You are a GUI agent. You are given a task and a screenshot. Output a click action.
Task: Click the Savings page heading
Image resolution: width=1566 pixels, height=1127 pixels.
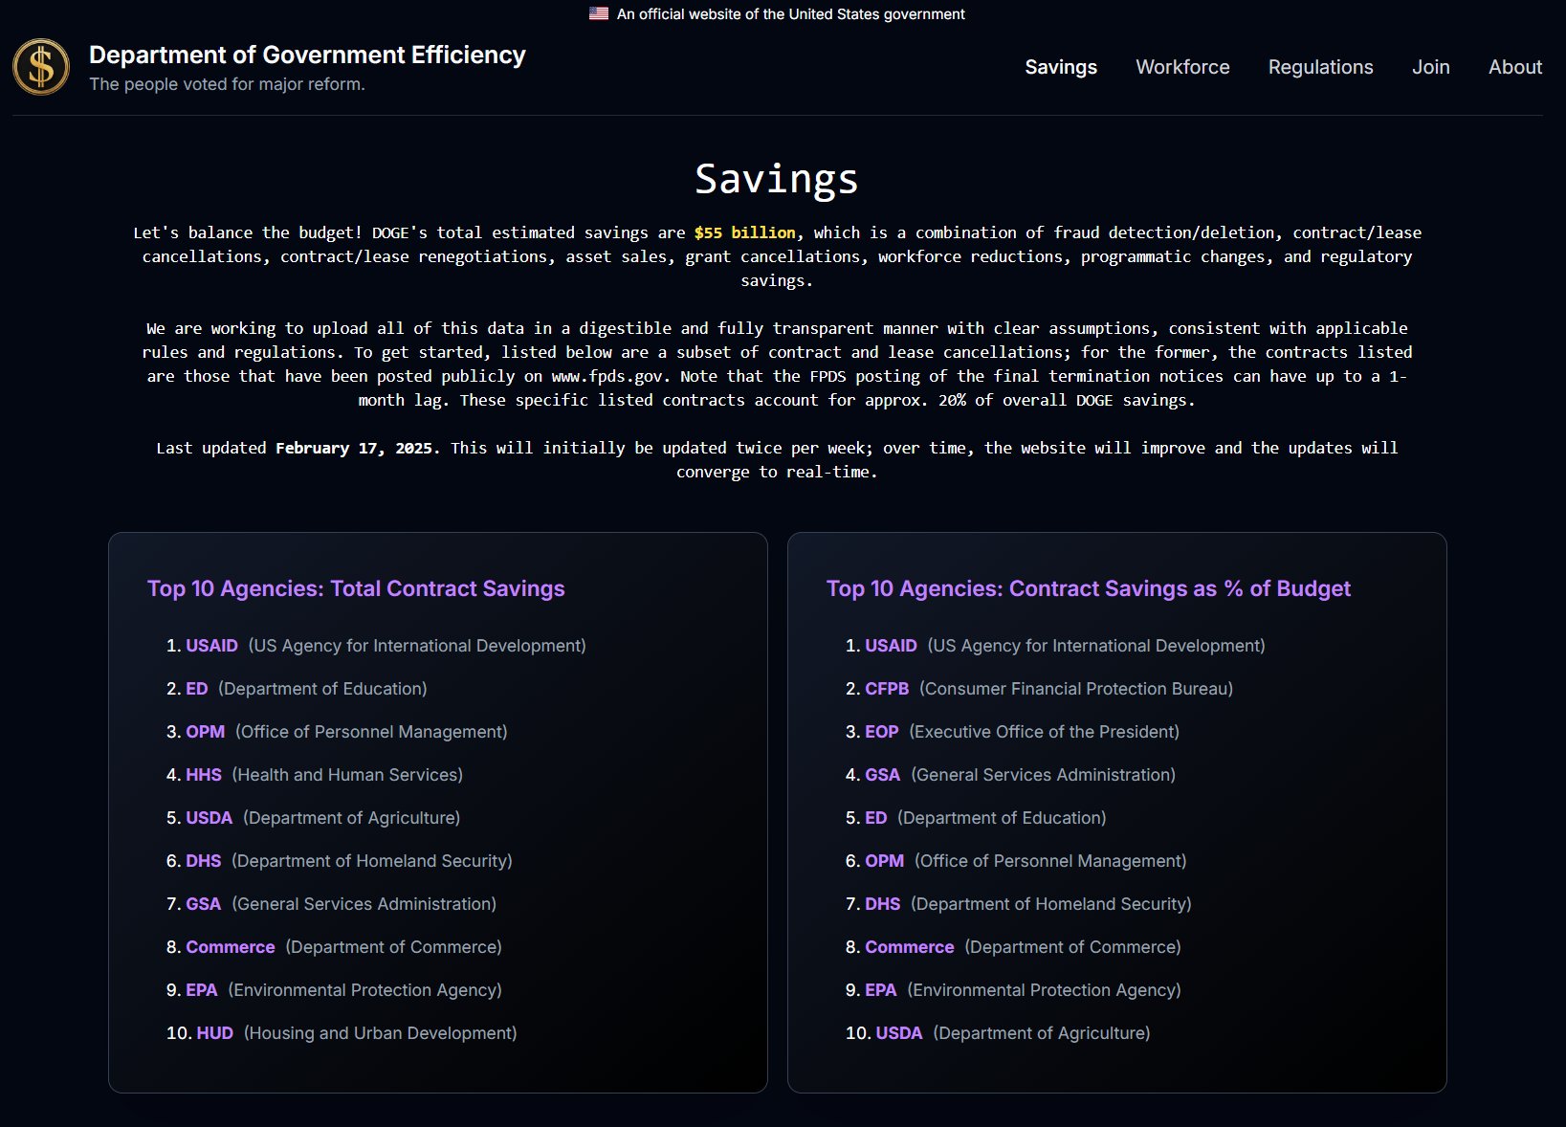click(x=777, y=179)
